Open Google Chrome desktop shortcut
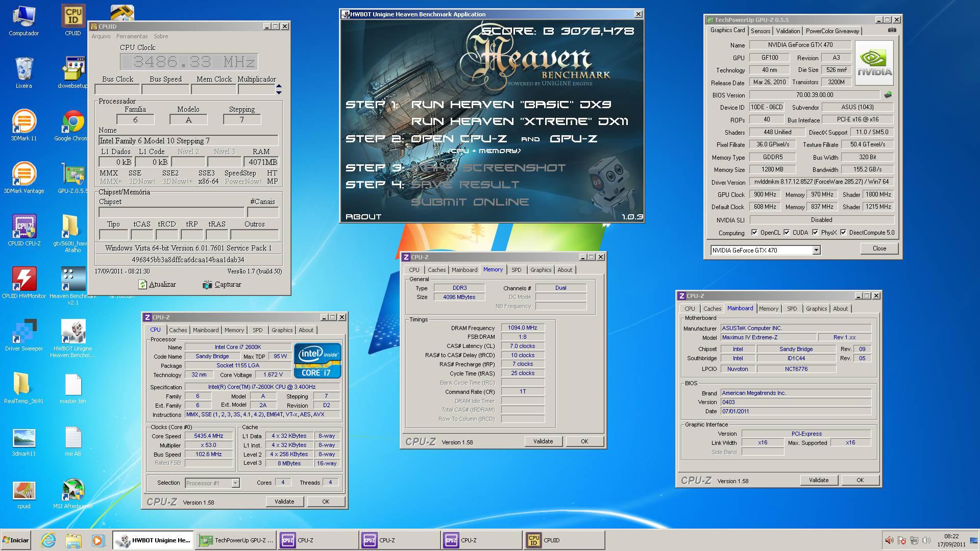980x551 pixels. (72, 126)
